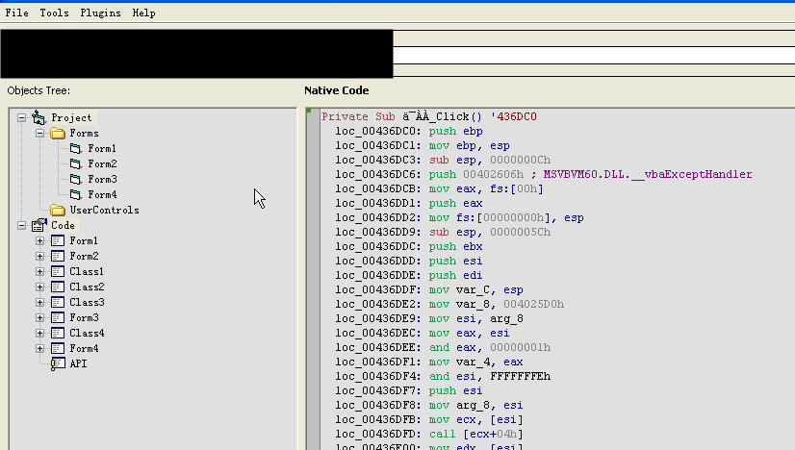Select the Code node label
Screen dimensions: 795x450
[63, 225]
